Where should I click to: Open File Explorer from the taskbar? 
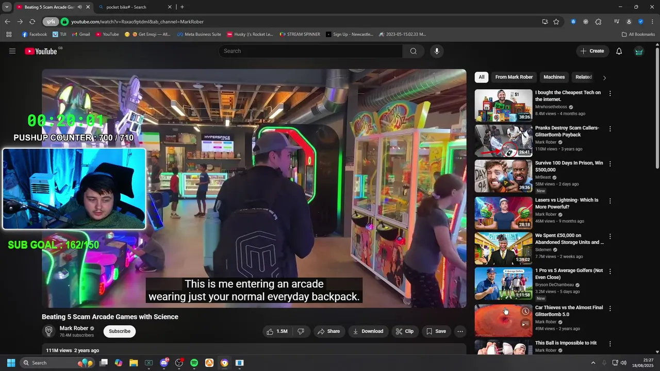tap(134, 363)
